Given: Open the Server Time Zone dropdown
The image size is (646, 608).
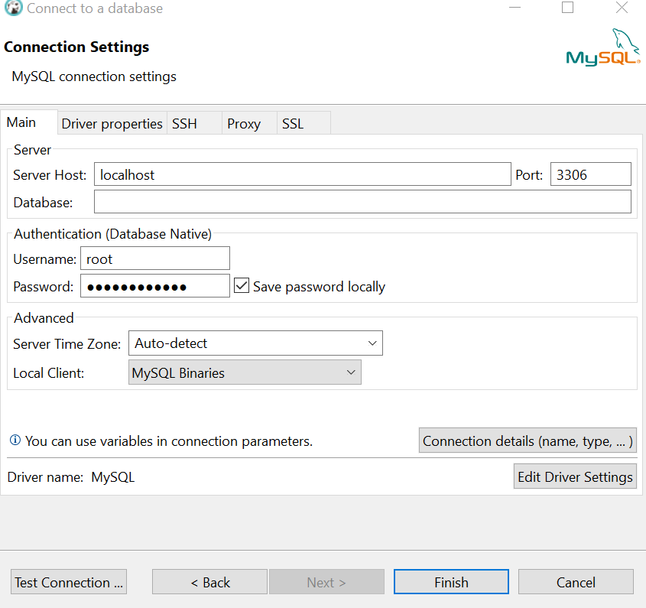Looking at the screenshot, I should [255, 343].
